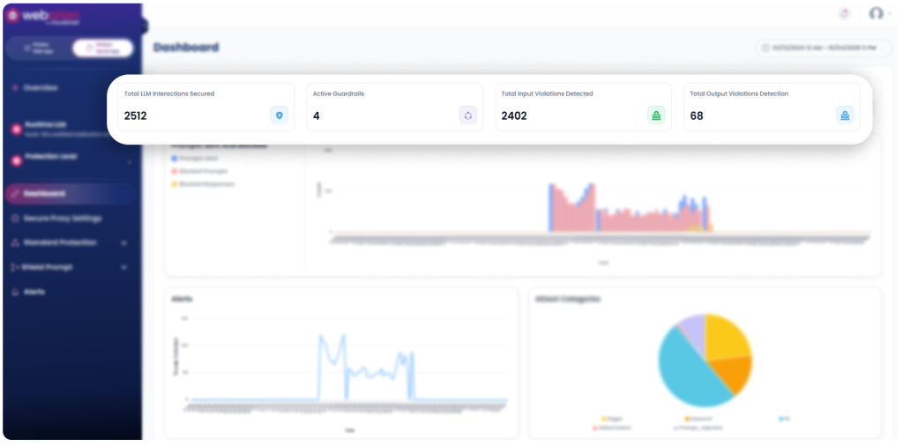Click the Attack Categories panel title
Viewport: 903px width, 447px height.
[x=567, y=300]
